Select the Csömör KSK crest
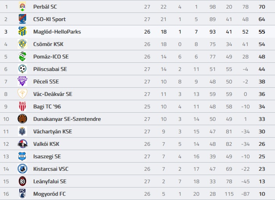275x200 pixels. 22,44
